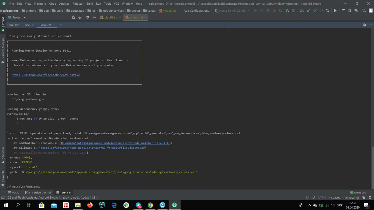Open the Event Log tool window
Viewport: 374px width, 210px height.
click(358, 192)
